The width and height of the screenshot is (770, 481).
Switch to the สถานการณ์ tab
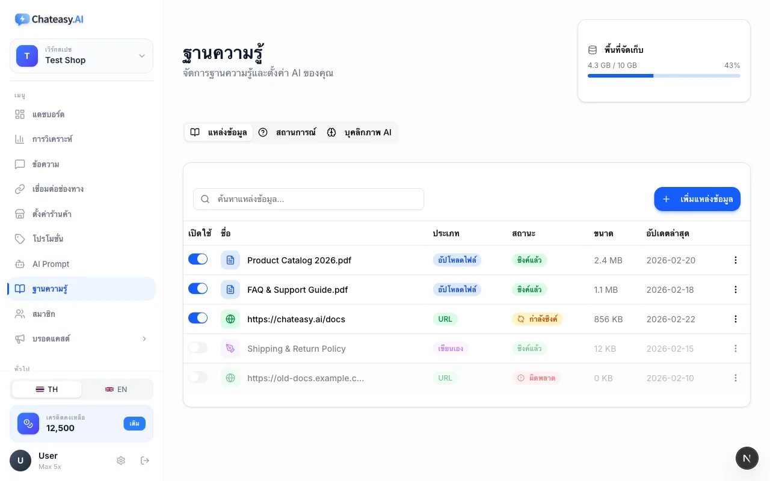[287, 132]
